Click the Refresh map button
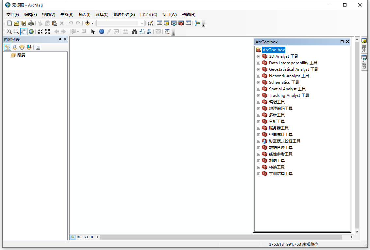 (86, 237)
